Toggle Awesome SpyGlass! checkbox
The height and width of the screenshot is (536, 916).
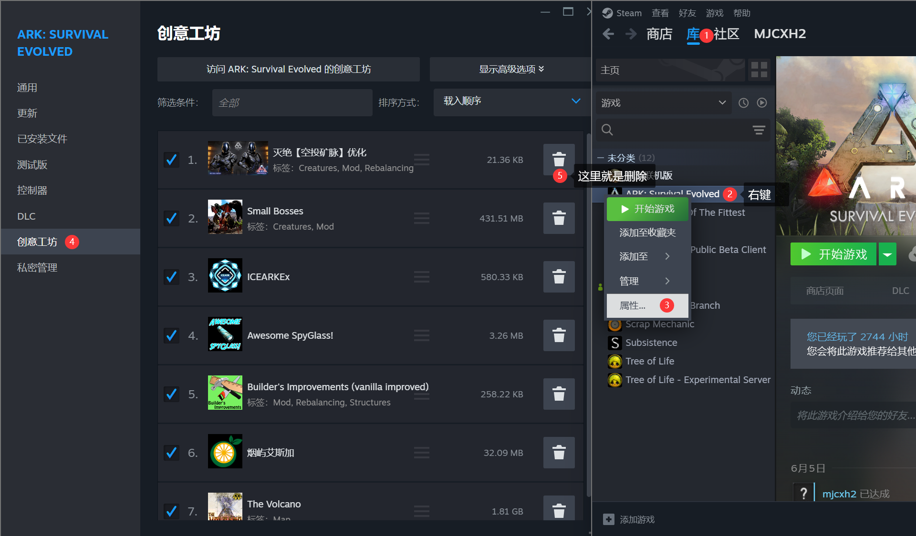[171, 335]
